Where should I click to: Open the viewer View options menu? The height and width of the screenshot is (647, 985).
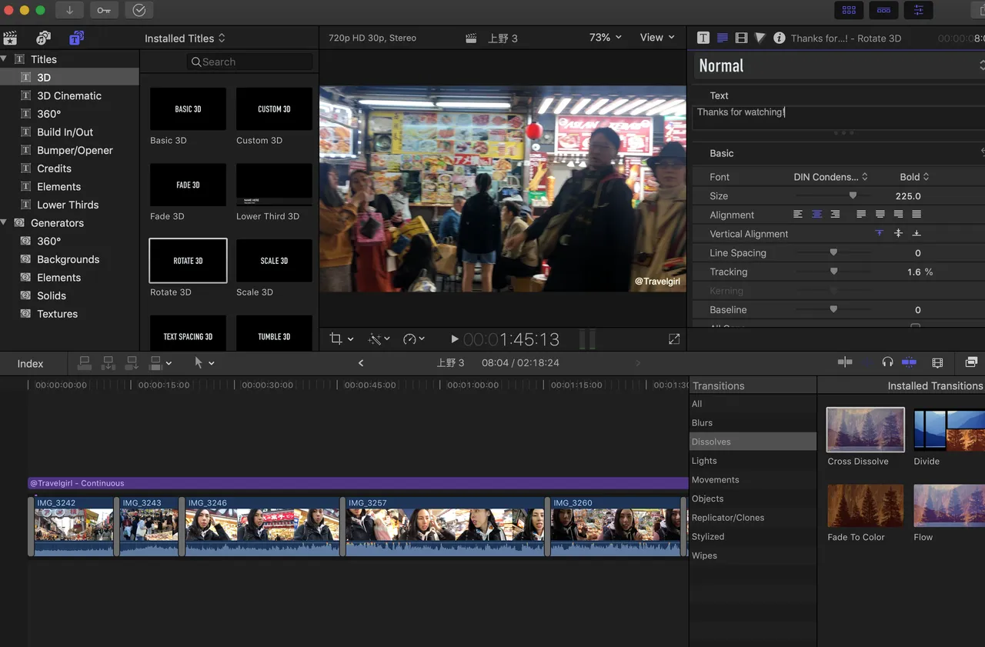(657, 38)
